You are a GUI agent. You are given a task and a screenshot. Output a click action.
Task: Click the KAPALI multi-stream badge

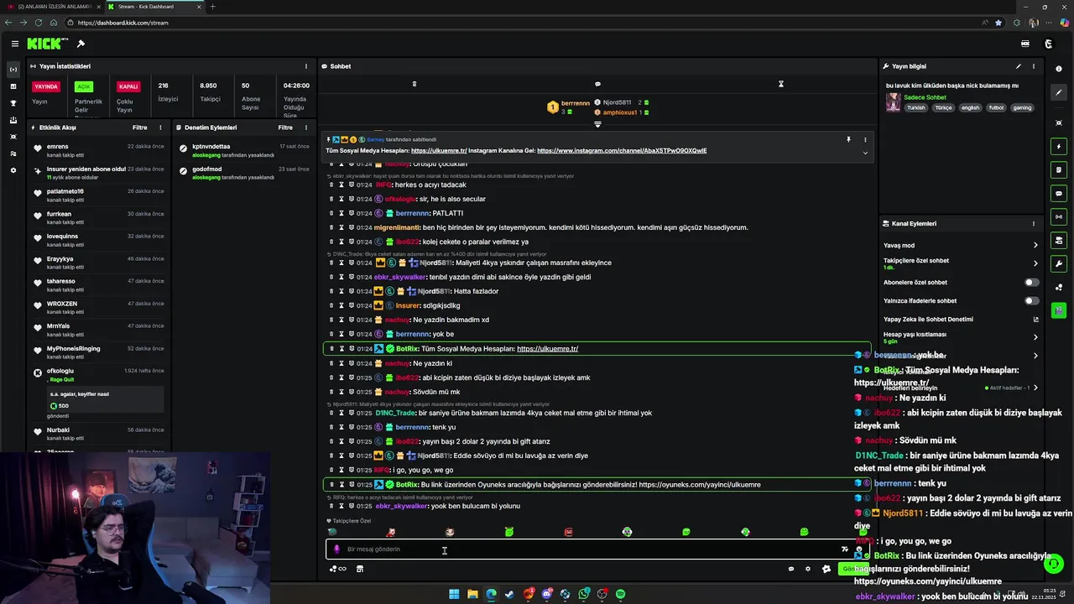pos(128,86)
